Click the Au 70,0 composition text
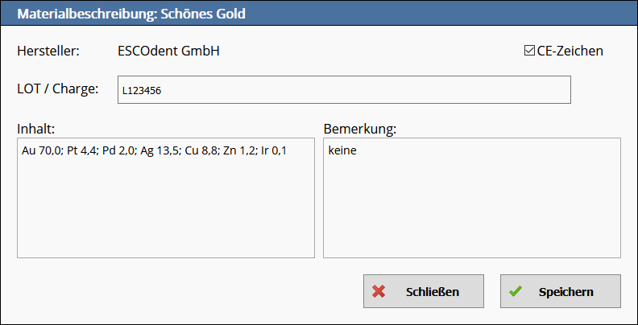Screen dimensions: 638x325 pyautogui.click(x=40, y=150)
